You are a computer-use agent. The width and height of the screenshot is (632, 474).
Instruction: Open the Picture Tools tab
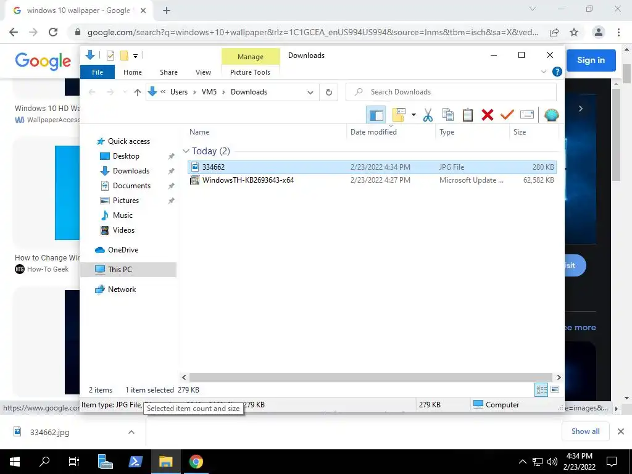(x=251, y=72)
